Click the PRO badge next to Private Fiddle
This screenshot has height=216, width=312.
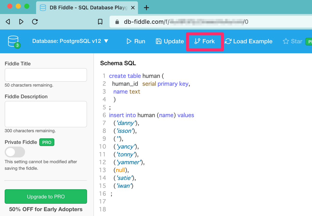click(x=47, y=142)
